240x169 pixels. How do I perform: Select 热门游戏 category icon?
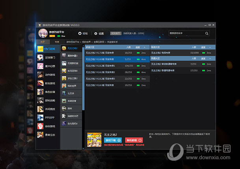40,49
